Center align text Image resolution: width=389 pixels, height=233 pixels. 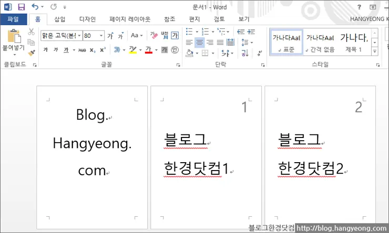pyautogui.click(x=199, y=43)
